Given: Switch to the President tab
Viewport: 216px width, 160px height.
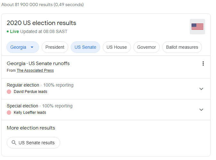Looking at the screenshot, I should [55, 47].
